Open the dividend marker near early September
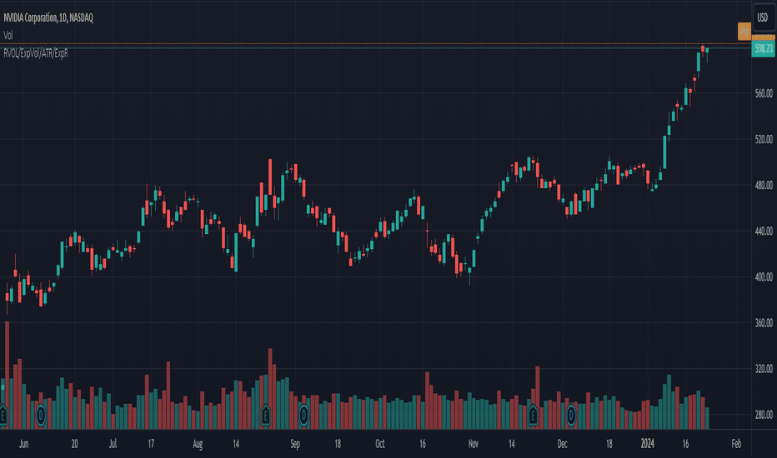Image resolution: width=777 pixels, height=458 pixels. 303,415
